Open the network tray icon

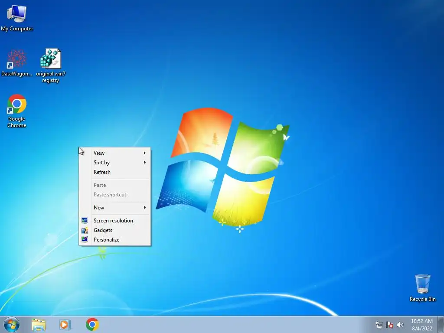click(x=379, y=325)
